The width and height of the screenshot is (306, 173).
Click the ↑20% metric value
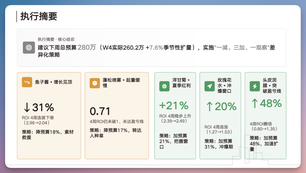221,107
